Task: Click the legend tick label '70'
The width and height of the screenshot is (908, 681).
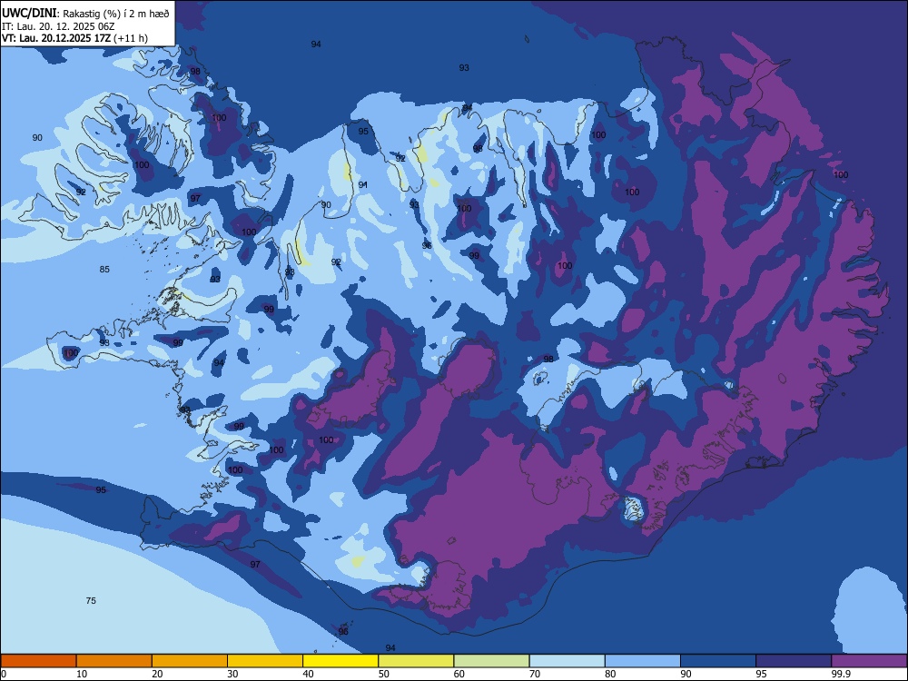Action: click(535, 674)
